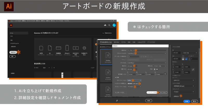
Task: Switch to the 印刷 tab
Action: (134, 42)
